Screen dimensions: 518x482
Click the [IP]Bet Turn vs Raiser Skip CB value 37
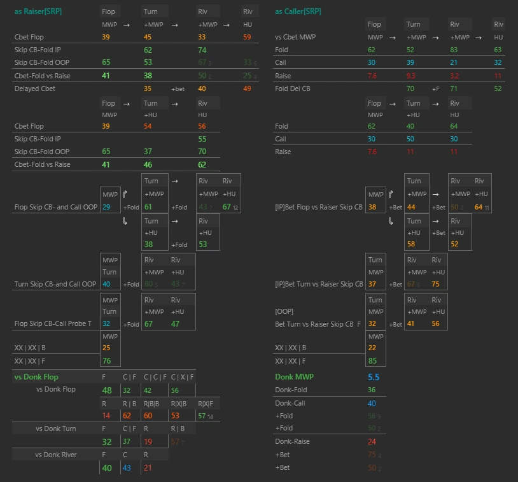pyautogui.click(x=372, y=284)
